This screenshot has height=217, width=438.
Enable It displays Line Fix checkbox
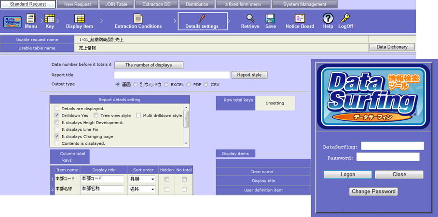pos(57,129)
